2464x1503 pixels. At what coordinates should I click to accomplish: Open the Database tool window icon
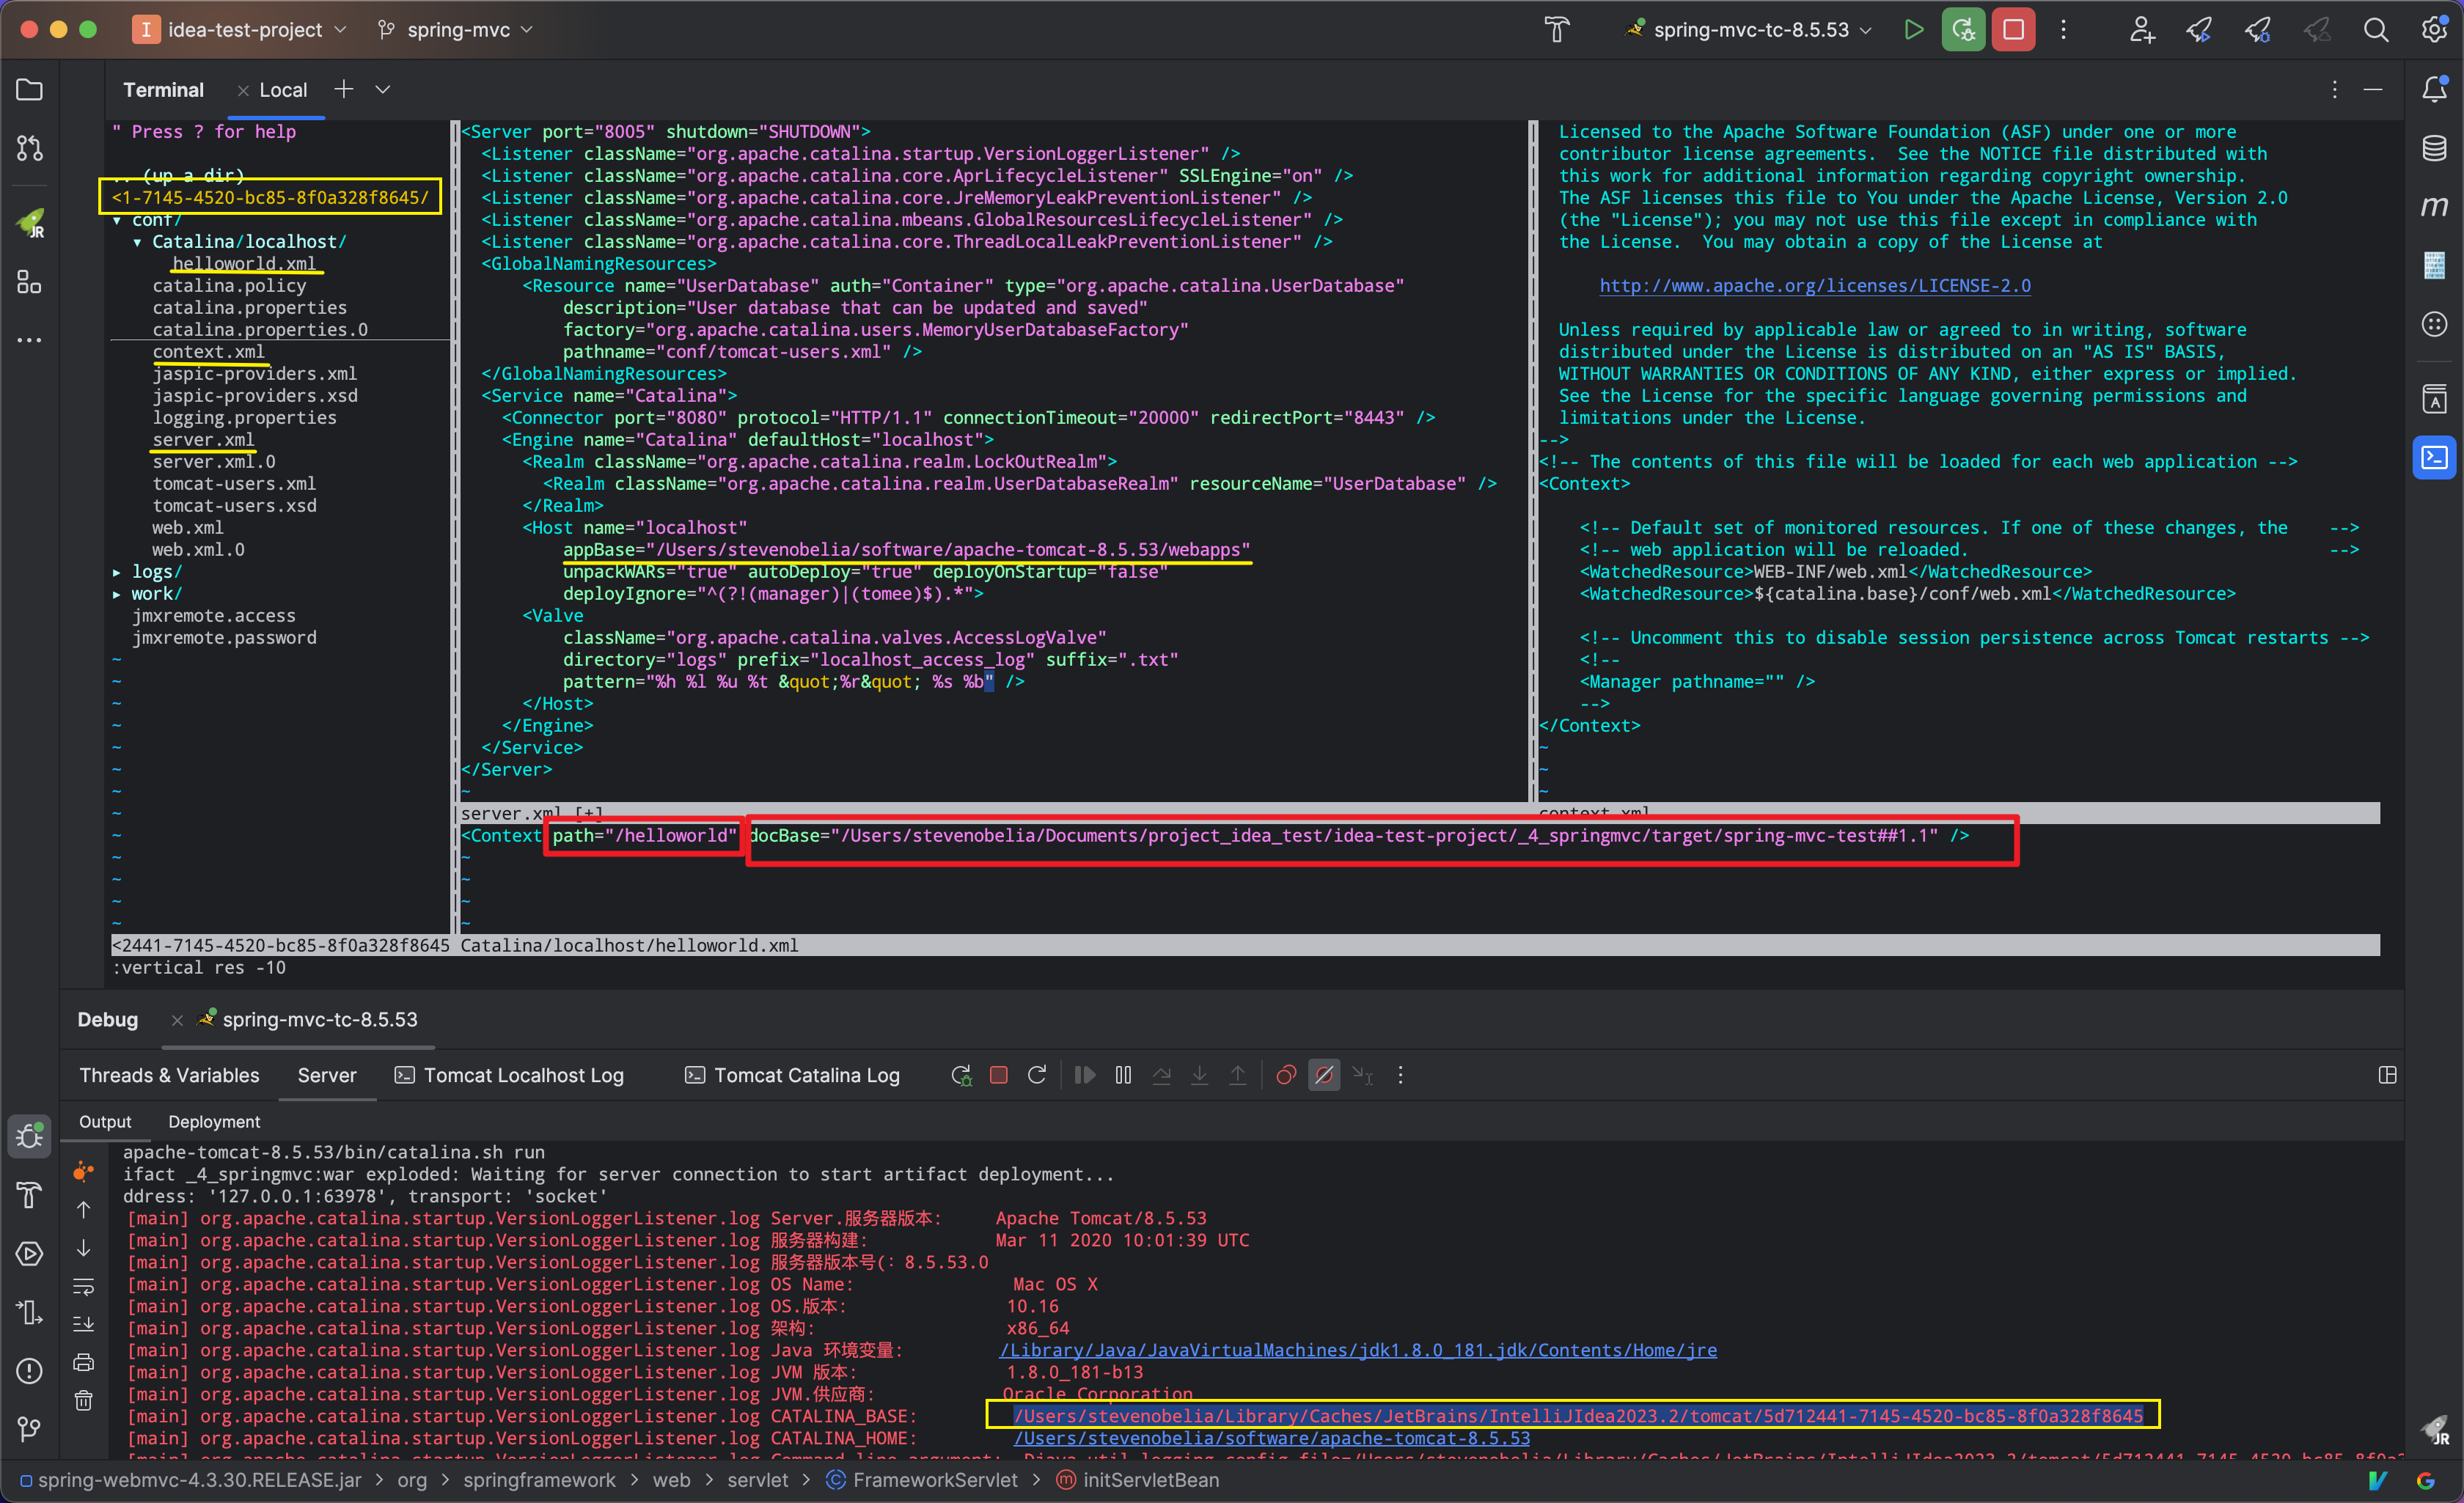2434,148
